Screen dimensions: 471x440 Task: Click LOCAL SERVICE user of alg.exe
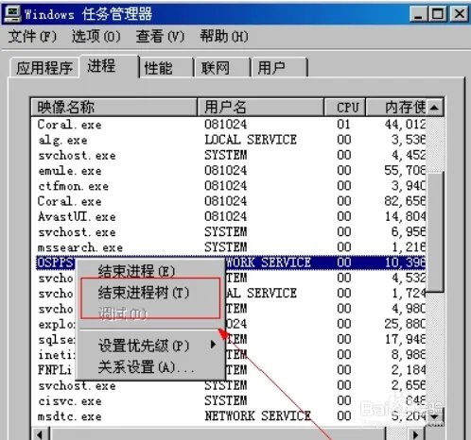pos(251,140)
